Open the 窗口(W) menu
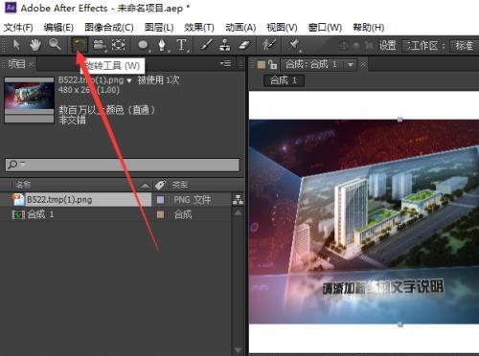Viewport: 479px width, 356px height. click(x=325, y=28)
